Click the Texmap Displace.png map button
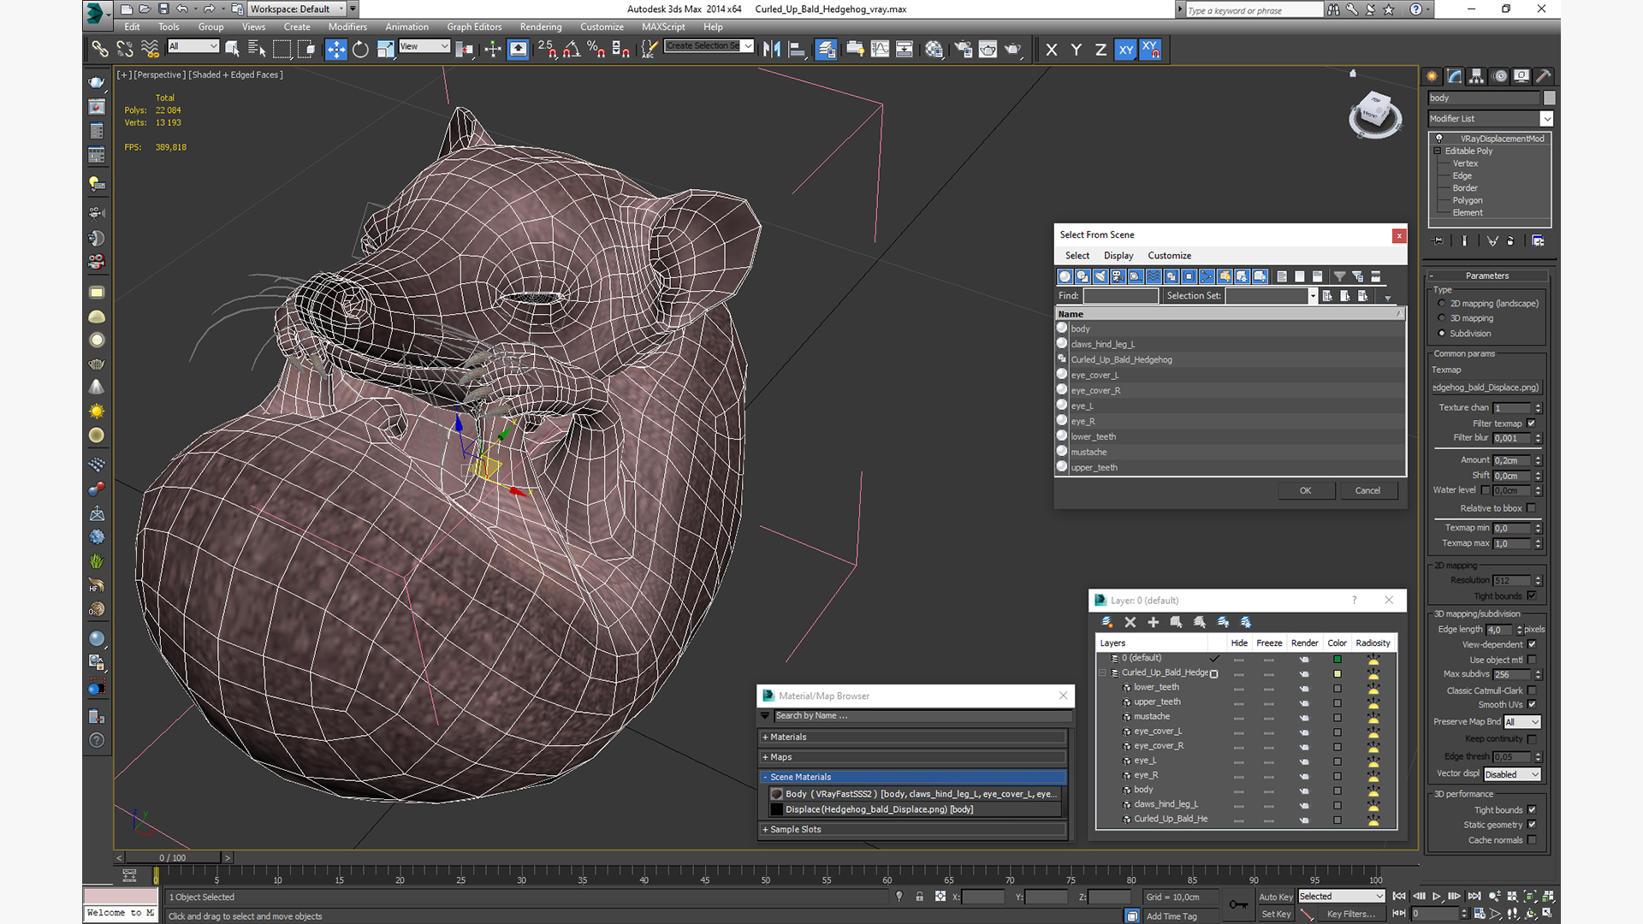The image size is (1643, 924). (x=1486, y=388)
